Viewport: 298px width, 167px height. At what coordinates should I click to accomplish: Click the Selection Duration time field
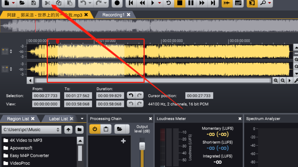pyautogui.click(x=110, y=96)
